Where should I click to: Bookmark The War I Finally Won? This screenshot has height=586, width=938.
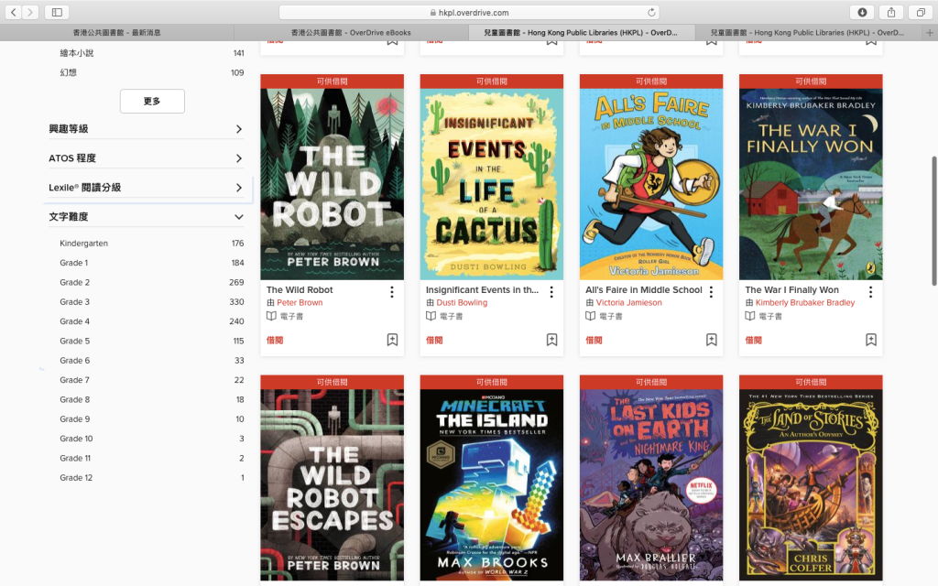point(870,340)
